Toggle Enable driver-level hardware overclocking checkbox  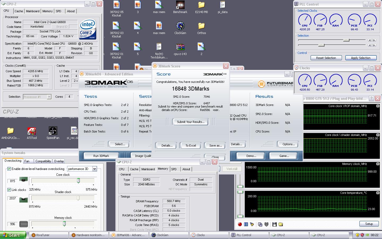9,169
